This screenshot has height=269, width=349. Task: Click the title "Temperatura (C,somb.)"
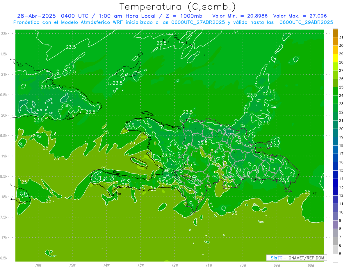pyautogui.click(x=177, y=7)
